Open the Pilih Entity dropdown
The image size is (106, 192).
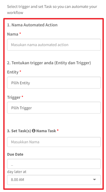pyautogui.click(x=54, y=83)
